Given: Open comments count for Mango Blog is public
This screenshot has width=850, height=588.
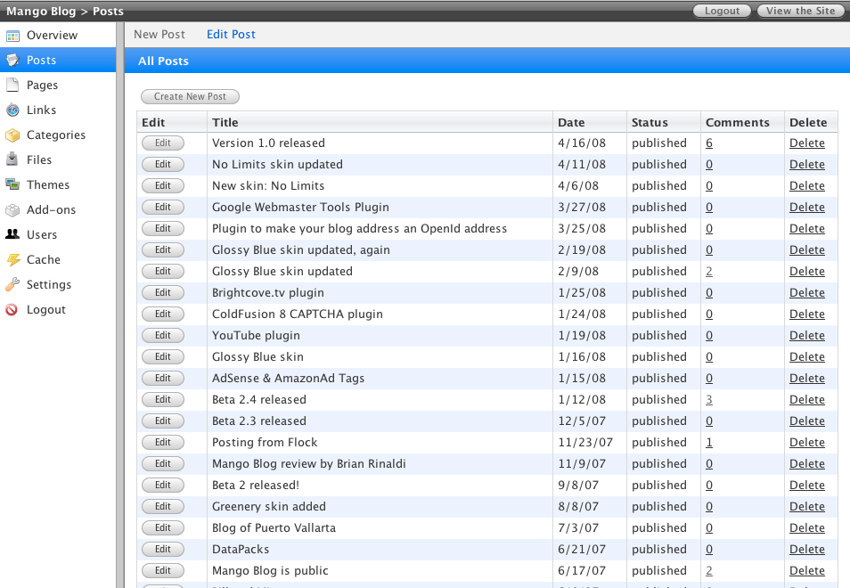Looking at the screenshot, I should [x=709, y=571].
